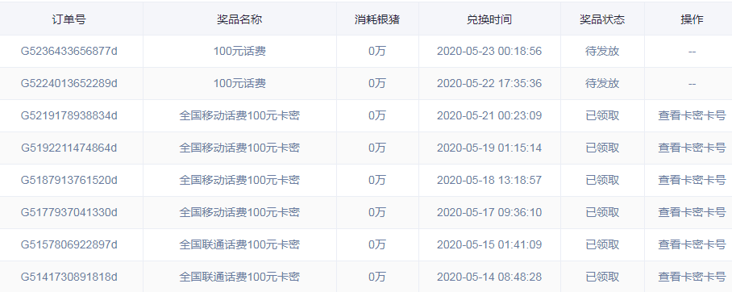This screenshot has height=292, width=732.
Task: Click the 兑换时间 column header
Action: pos(489,19)
